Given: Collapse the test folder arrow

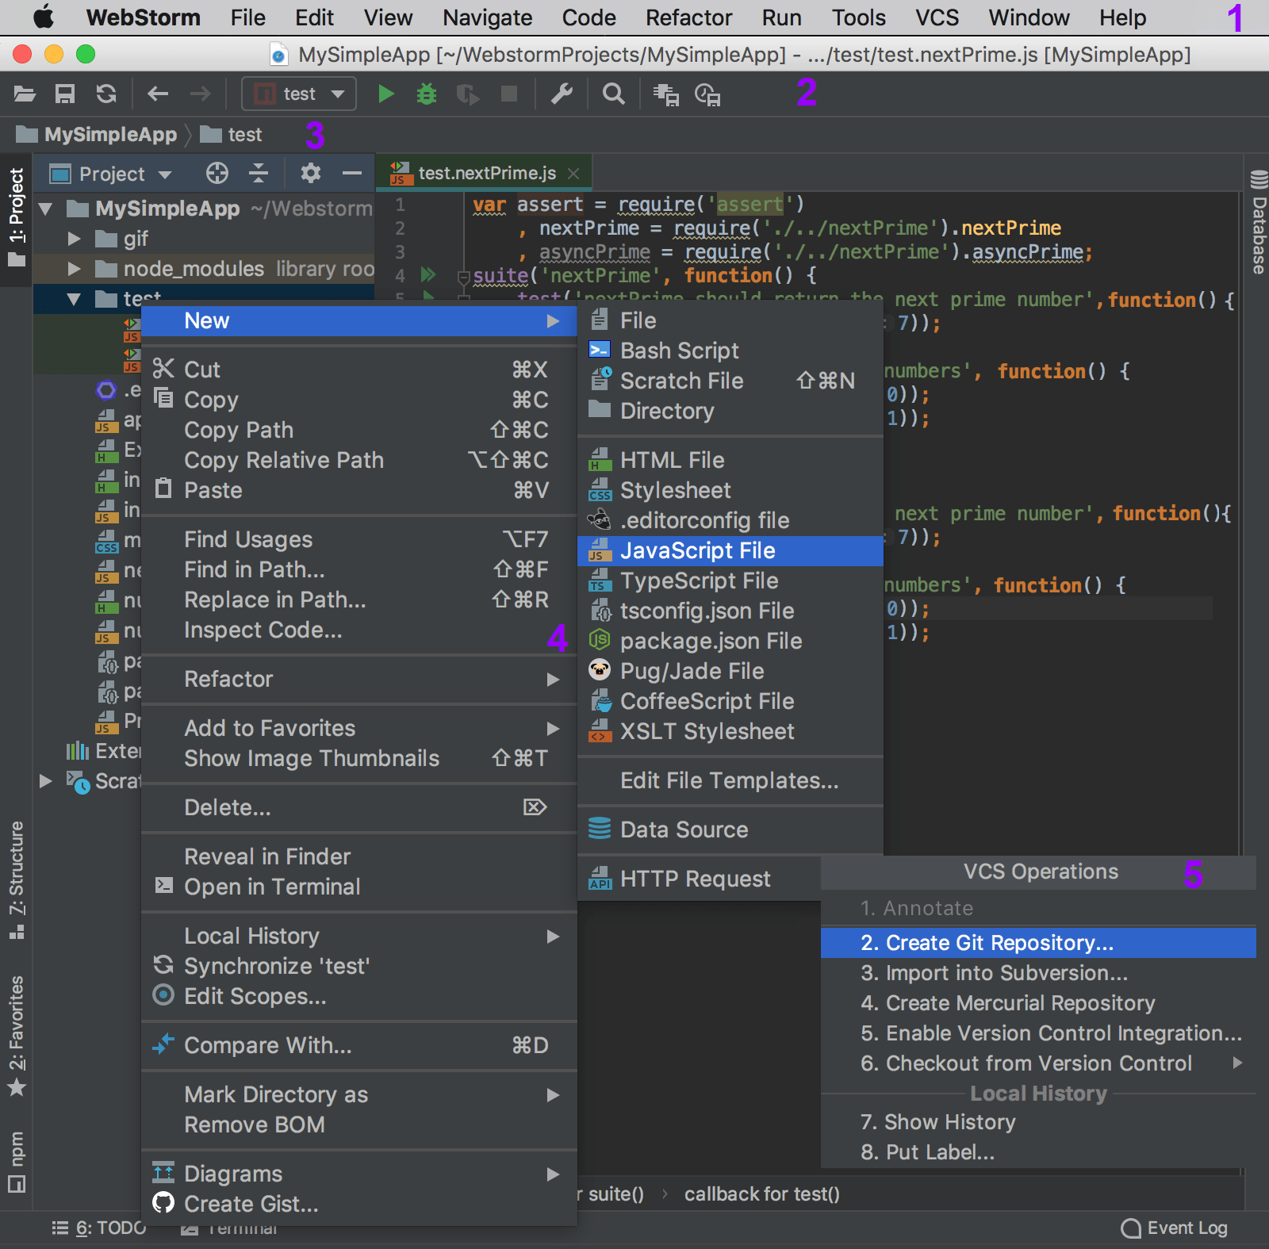Looking at the screenshot, I should click(x=74, y=299).
